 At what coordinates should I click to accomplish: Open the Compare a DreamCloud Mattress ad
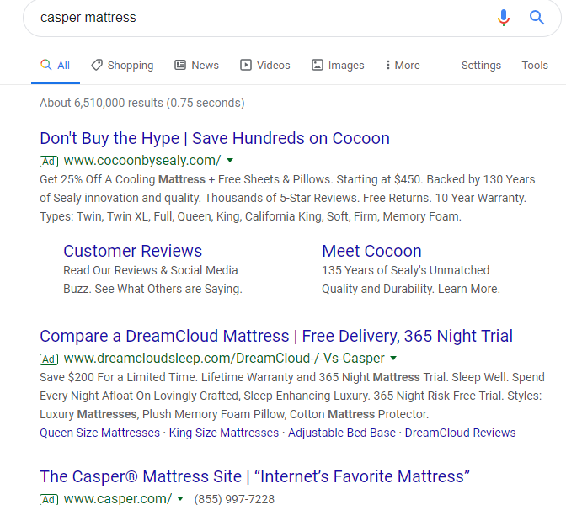(276, 336)
